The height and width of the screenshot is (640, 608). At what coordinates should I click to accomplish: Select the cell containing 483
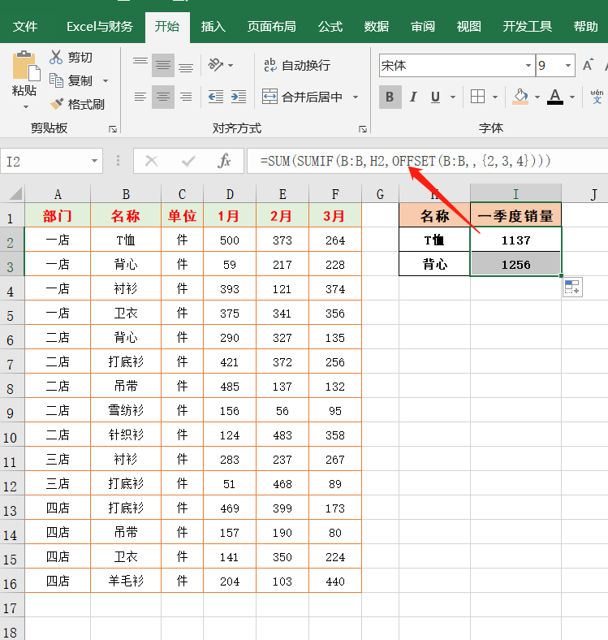[x=282, y=435]
